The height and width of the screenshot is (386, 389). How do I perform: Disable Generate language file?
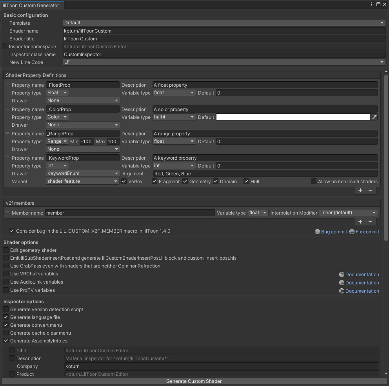(x=6, y=317)
